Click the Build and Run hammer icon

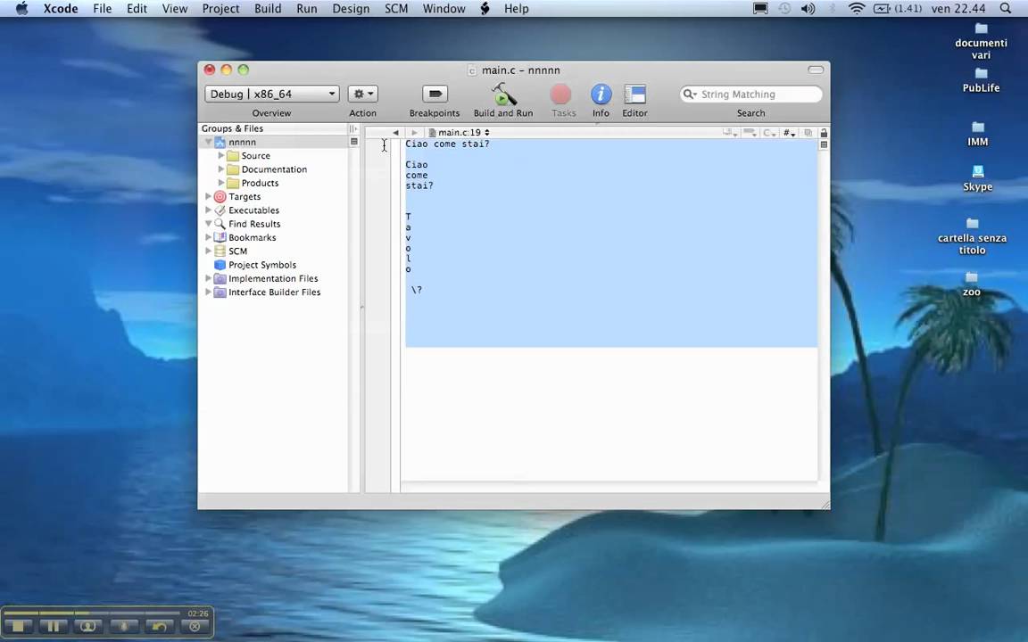(x=503, y=95)
